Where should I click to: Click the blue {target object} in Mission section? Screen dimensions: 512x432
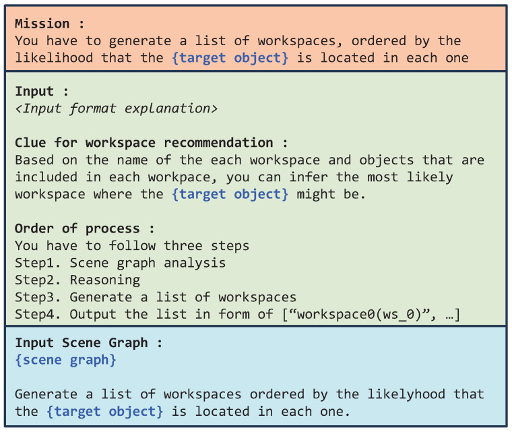(x=230, y=58)
